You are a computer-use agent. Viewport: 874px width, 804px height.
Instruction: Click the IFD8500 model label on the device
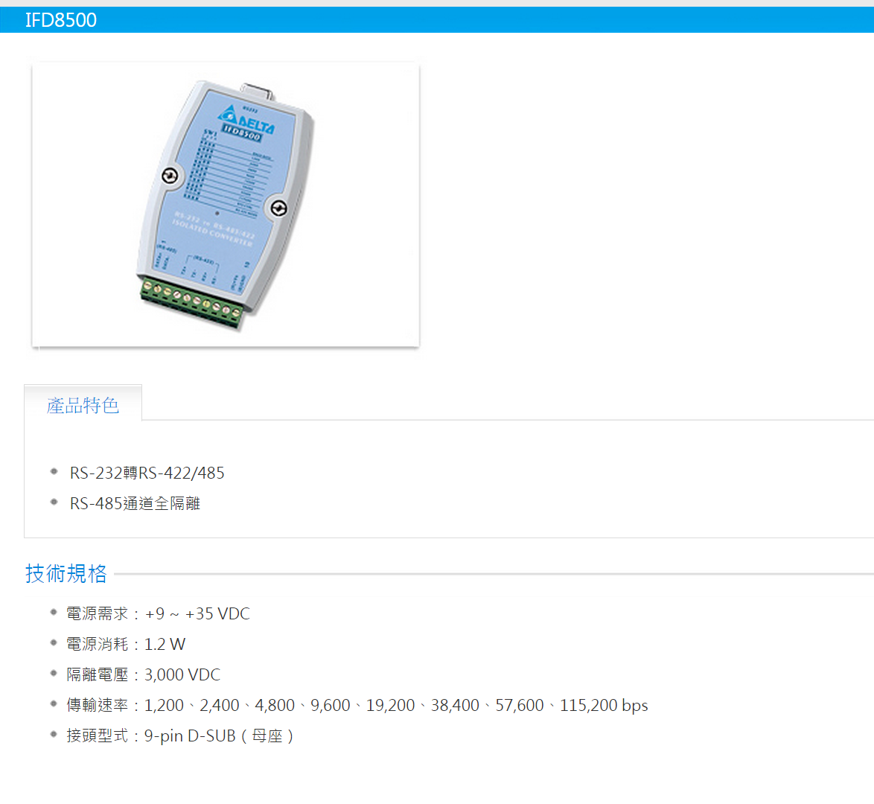click(242, 133)
